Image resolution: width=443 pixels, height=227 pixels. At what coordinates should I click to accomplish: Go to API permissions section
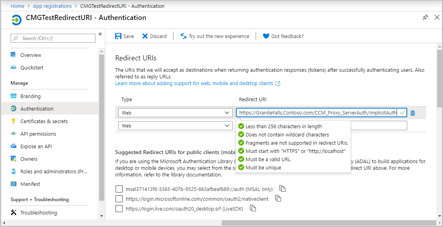tap(38, 134)
